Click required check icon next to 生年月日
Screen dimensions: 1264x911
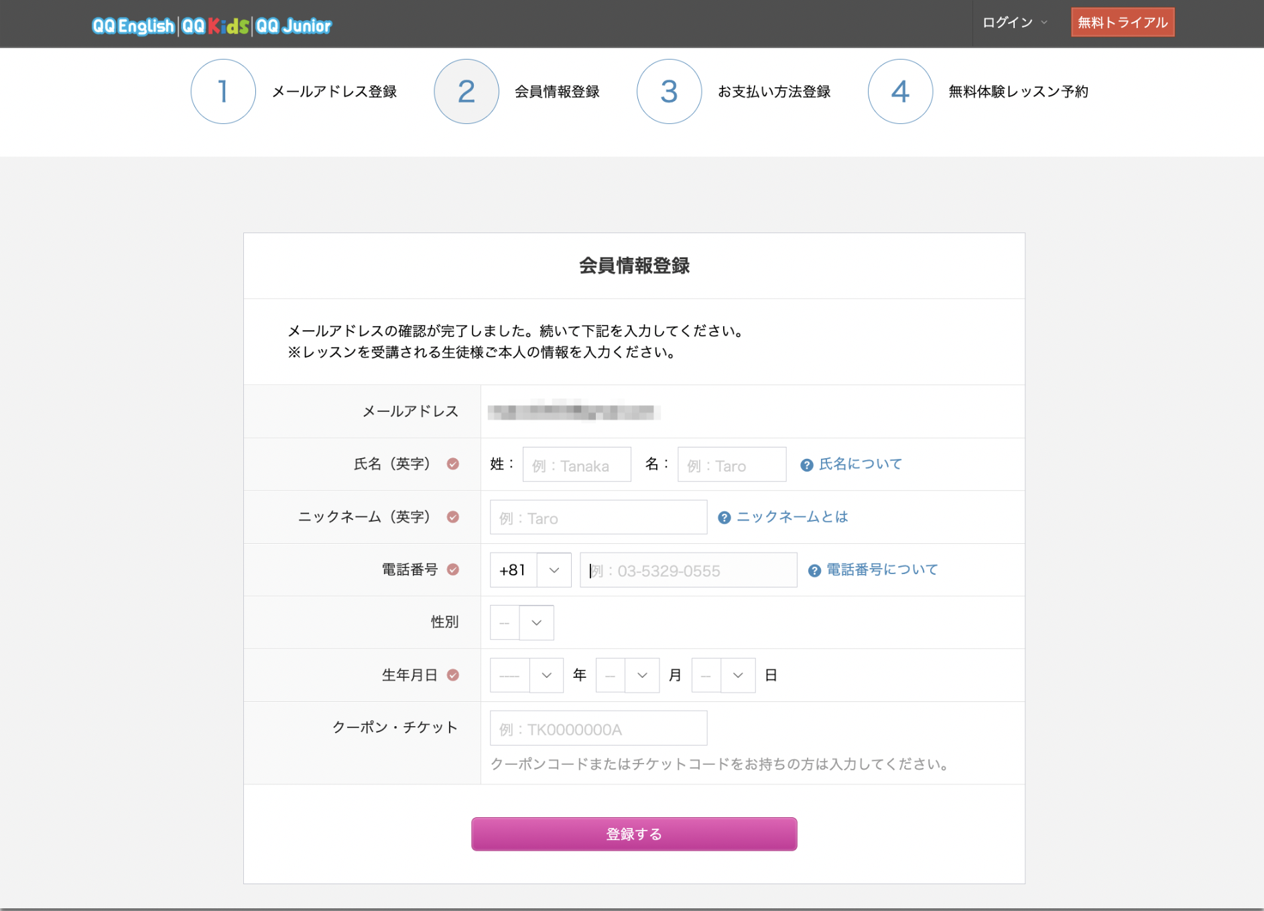tap(453, 675)
